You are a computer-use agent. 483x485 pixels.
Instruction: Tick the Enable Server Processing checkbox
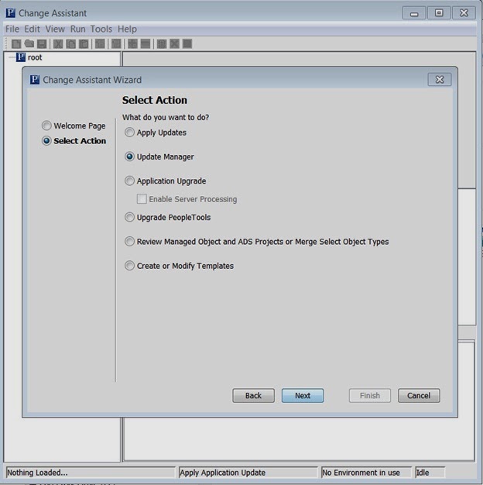(142, 199)
